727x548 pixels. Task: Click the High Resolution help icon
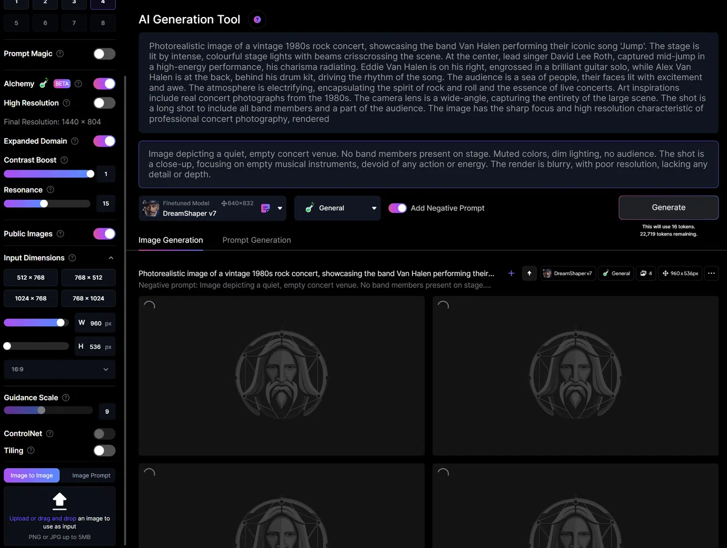click(67, 103)
